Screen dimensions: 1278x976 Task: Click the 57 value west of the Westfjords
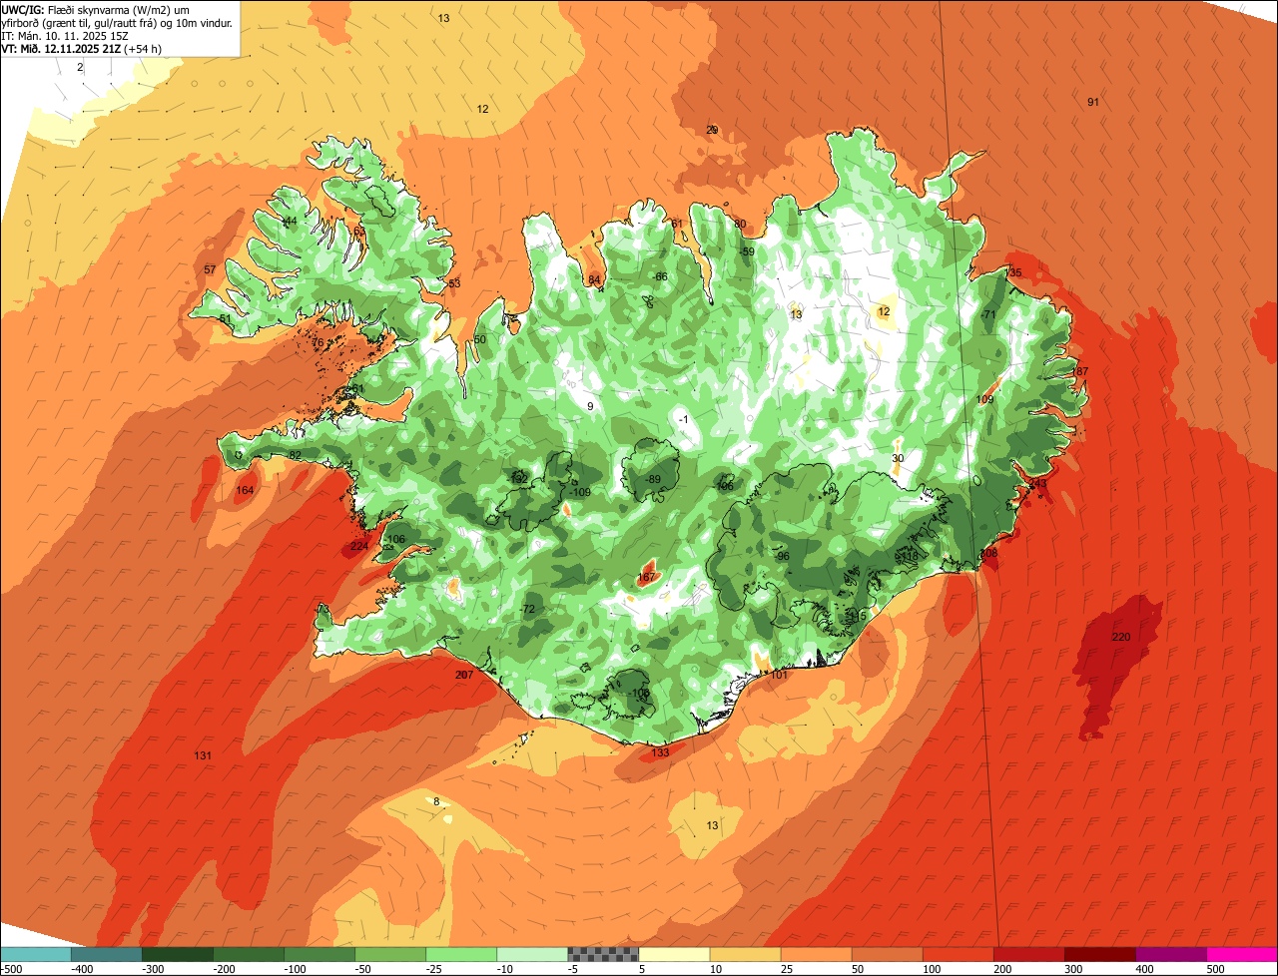210,269
